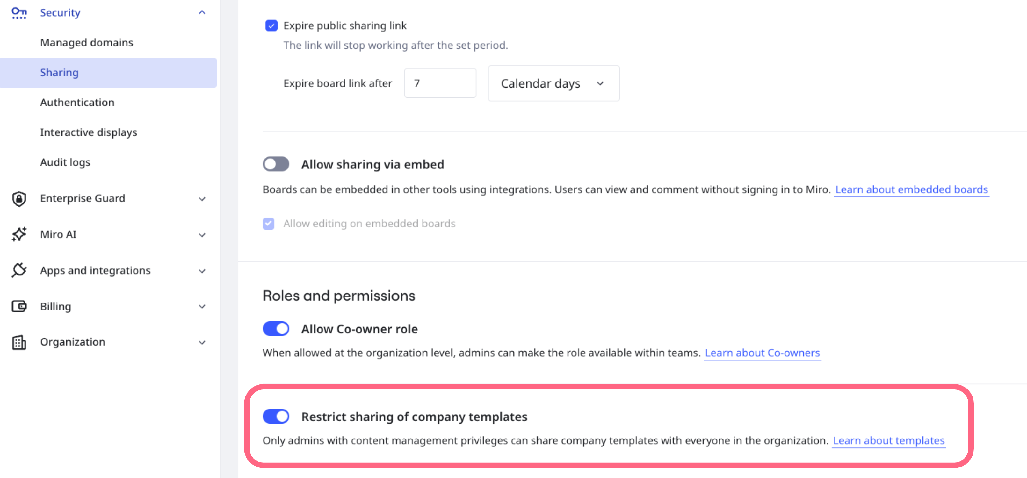Go to Authentication settings
Viewport: 1027px width, 478px height.
pyautogui.click(x=77, y=102)
